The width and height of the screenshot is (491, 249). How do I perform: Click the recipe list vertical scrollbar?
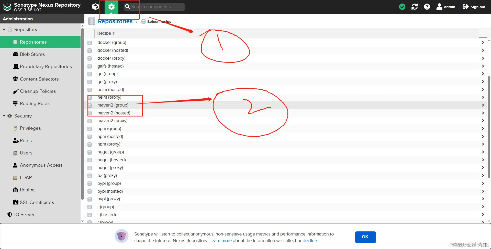(x=489, y=127)
